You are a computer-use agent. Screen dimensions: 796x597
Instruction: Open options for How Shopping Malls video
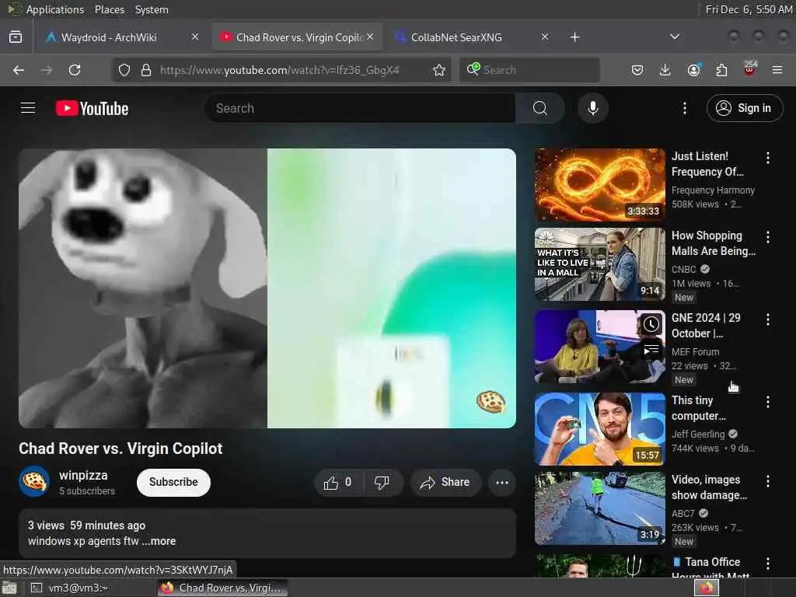(x=767, y=237)
